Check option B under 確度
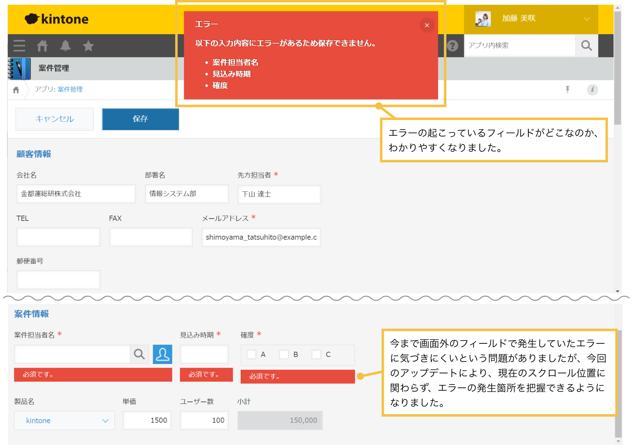 click(283, 354)
